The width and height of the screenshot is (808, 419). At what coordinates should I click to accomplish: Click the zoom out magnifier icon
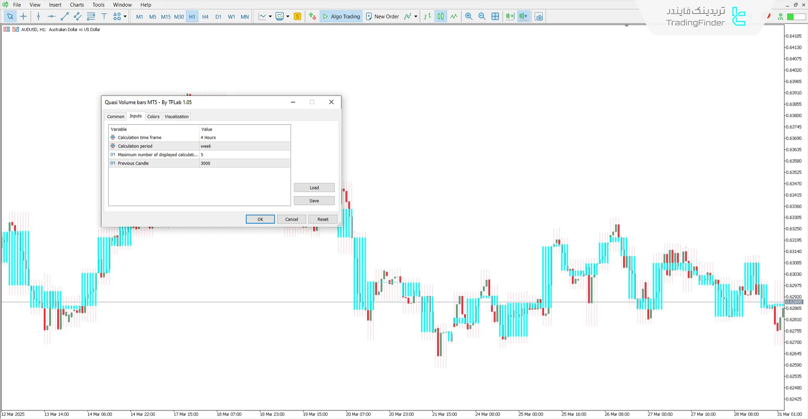[482, 16]
